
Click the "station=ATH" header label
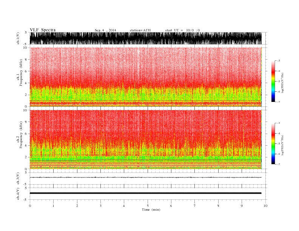coord(140,30)
